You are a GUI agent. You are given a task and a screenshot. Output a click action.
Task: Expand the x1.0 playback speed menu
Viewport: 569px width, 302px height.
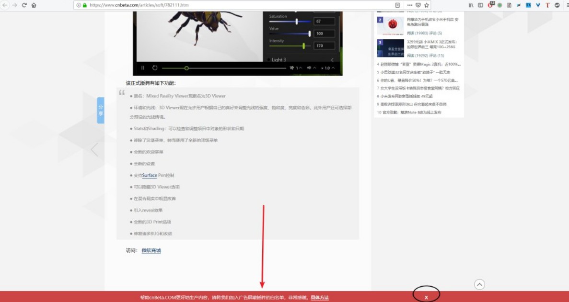(328, 68)
